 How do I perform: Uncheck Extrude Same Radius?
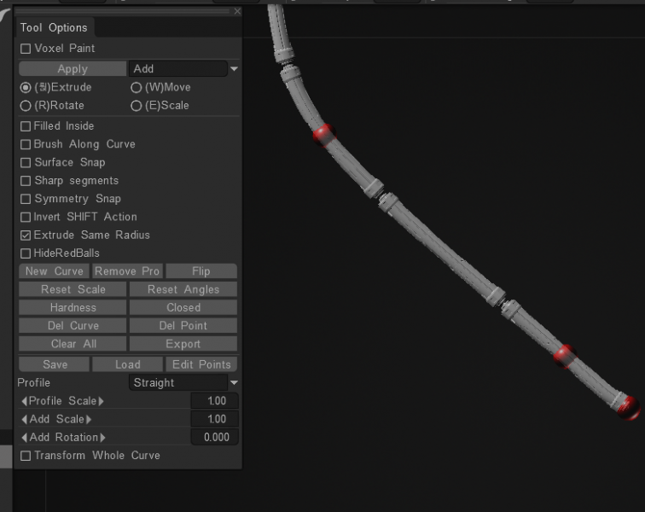26,235
